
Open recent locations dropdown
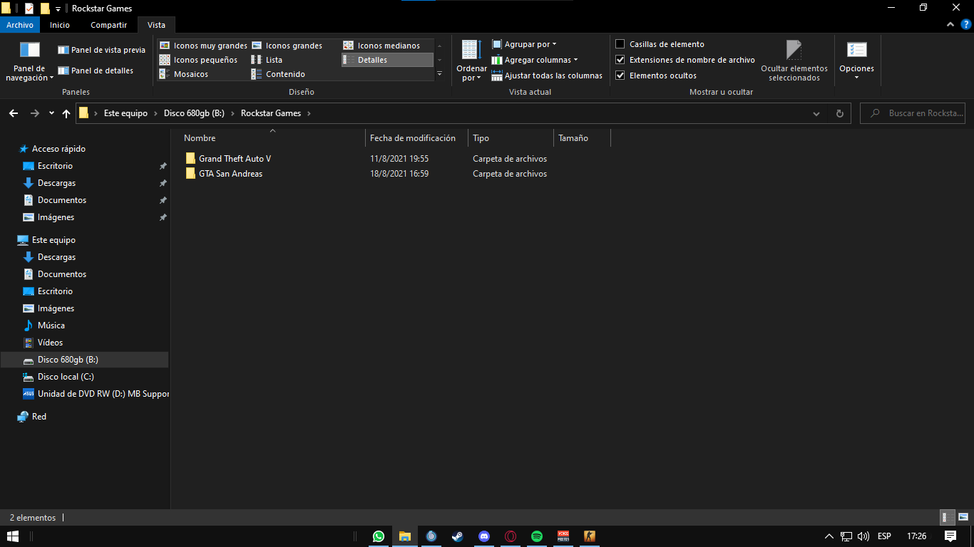(x=51, y=113)
